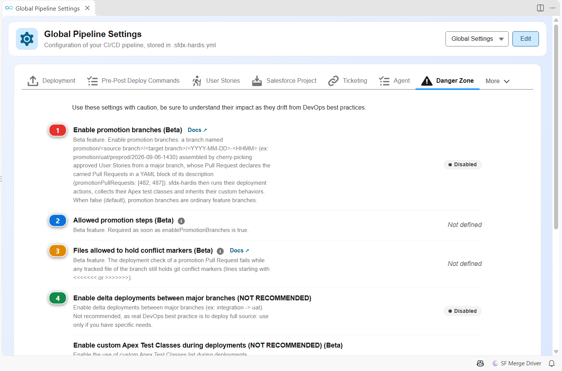Click the Allowed promotion steps (Beta) heading
The height and width of the screenshot is (371, 562).
123,220
